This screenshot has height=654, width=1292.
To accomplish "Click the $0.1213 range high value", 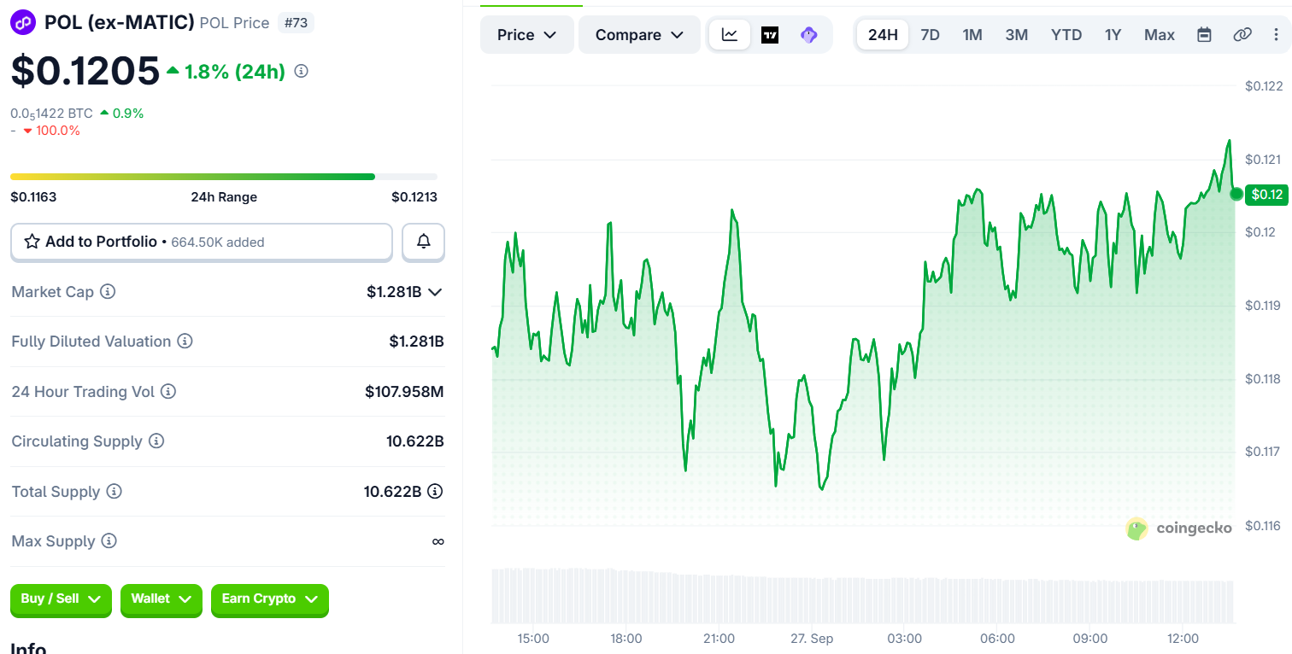I will [x=414, y=197].
